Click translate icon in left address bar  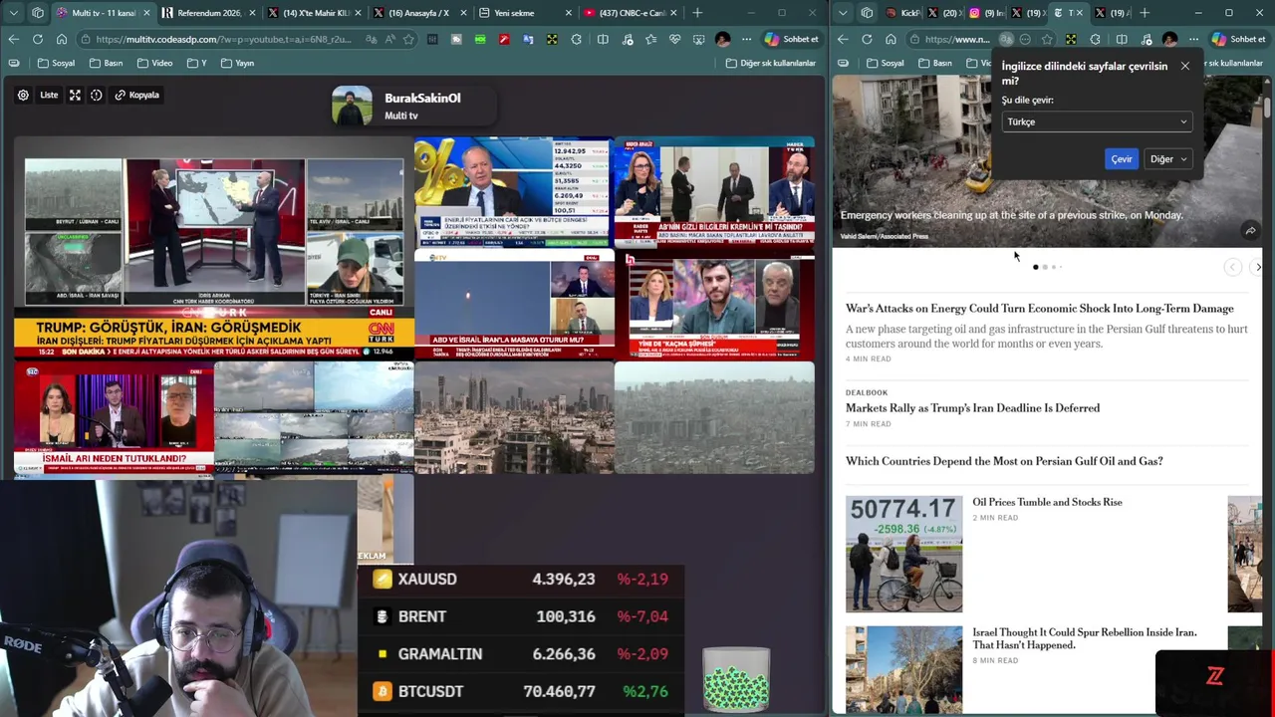(x=372, y=39)
